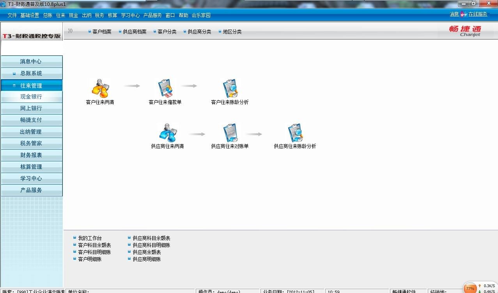The image size is (498, 293).
Task: Open the 供应商科目明细账 link
Action: point(151,245)
